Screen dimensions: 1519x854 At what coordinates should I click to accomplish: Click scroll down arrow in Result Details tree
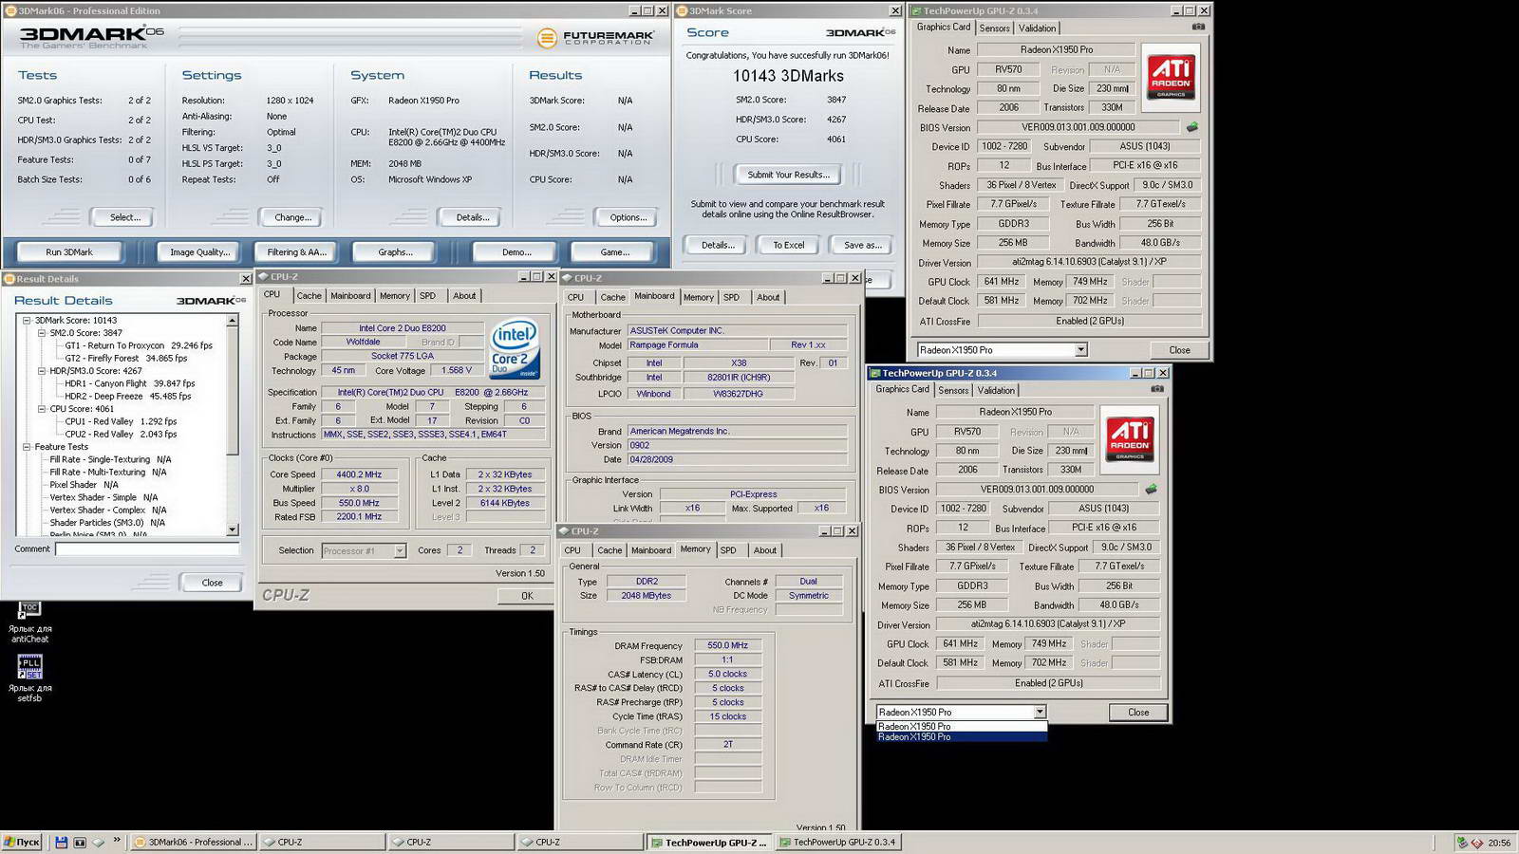(233, 529)
